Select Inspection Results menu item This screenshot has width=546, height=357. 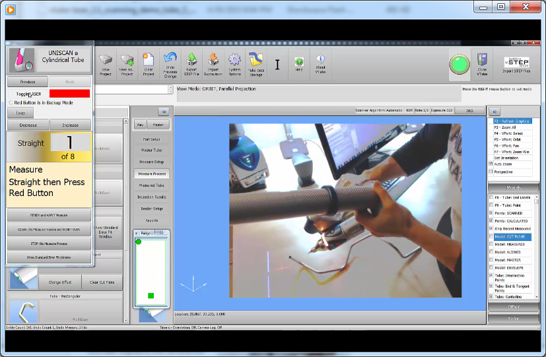click(151, 197)
